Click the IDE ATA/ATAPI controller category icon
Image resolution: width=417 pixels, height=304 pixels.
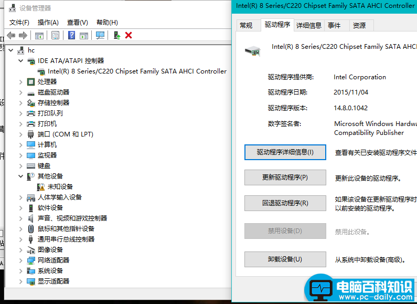click(31, 61)
